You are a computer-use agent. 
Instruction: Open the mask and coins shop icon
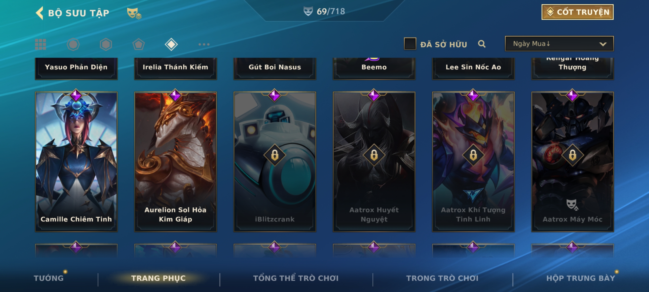pos(134,13)
